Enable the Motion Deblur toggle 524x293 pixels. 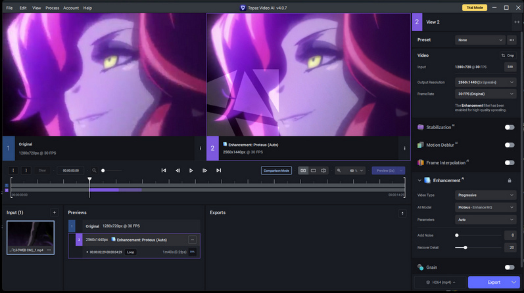coord(510,145)
